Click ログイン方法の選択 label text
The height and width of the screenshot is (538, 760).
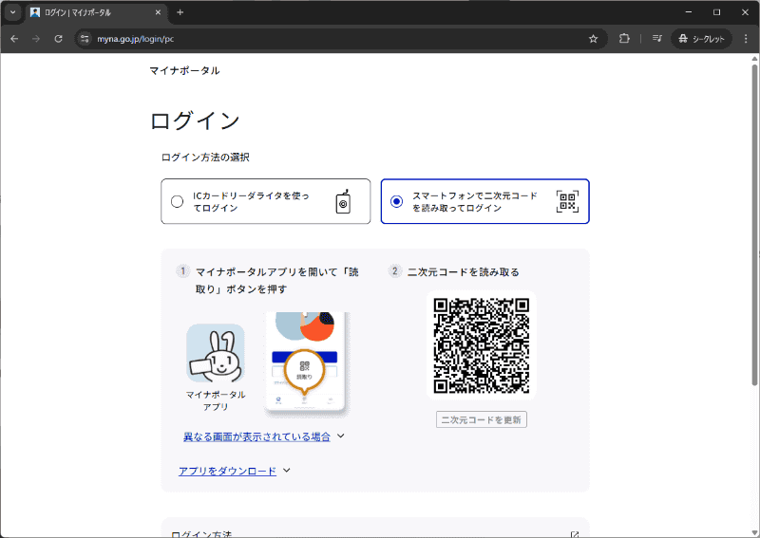click(205, 158)
